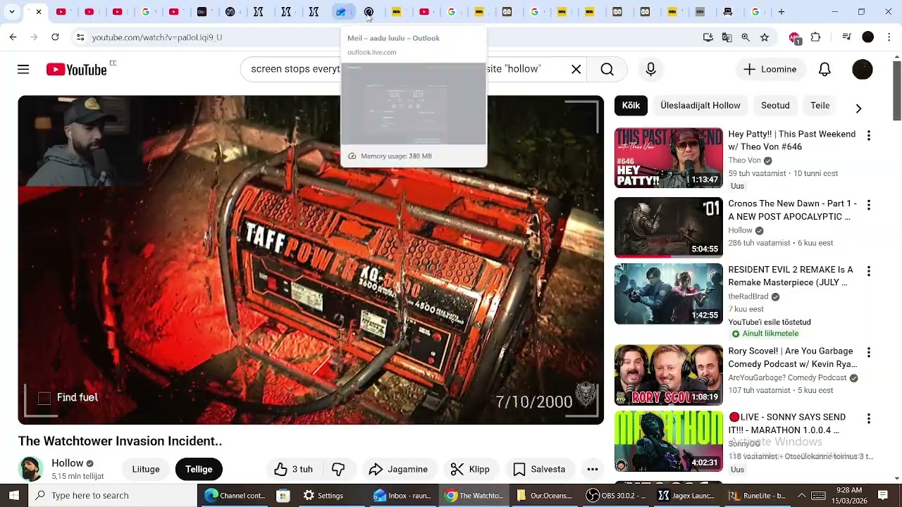Open Chrome's three-dot menu
This screenshot has height=507, width=902.
[x=889, y=37]
